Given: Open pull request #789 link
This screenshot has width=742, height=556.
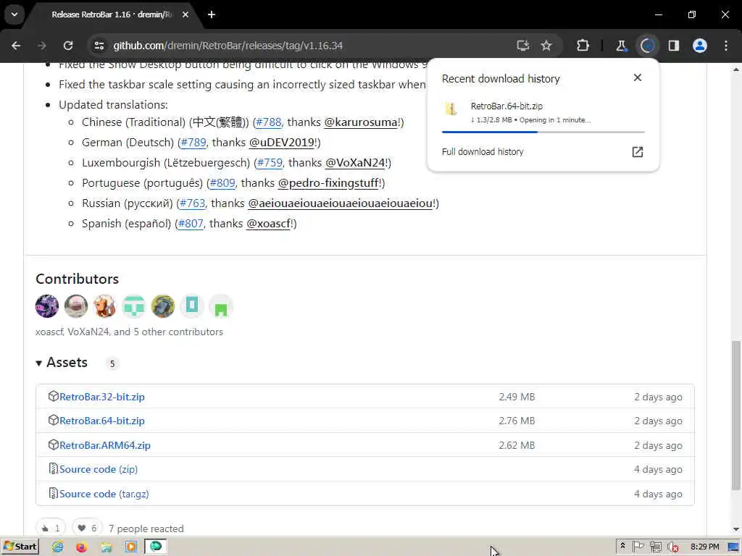Looking at the screenshot, I should click(193, 143).
